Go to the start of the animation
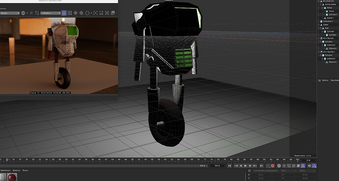 point(229,166)
